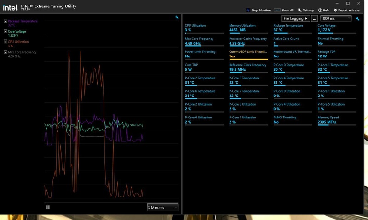368x220 pixels.
Task: Maximize the Extreme Tuning Utility window
Action: click(x=348, y=3)
